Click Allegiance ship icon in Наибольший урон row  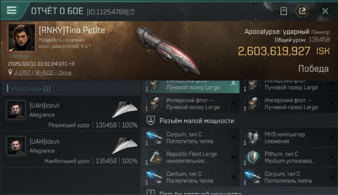point(125,146)
